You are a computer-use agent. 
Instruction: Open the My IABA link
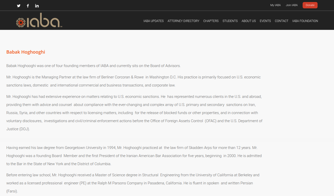tap(275, 5)
